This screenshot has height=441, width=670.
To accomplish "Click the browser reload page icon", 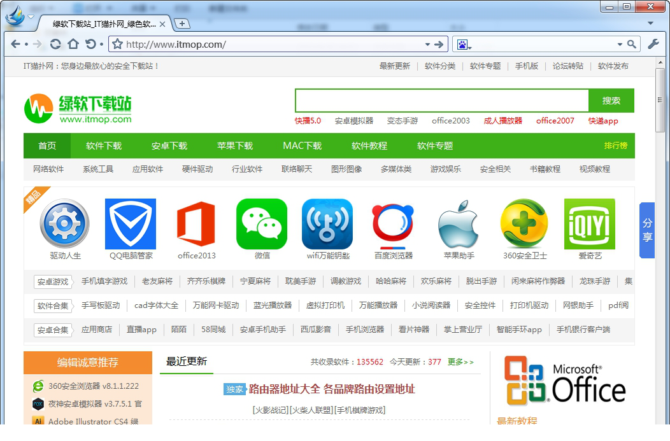I will pos(55,44).
